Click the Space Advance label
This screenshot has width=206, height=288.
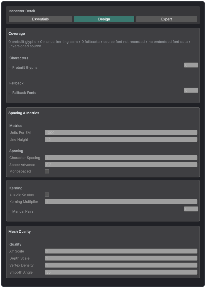click(x=22, y=165)
